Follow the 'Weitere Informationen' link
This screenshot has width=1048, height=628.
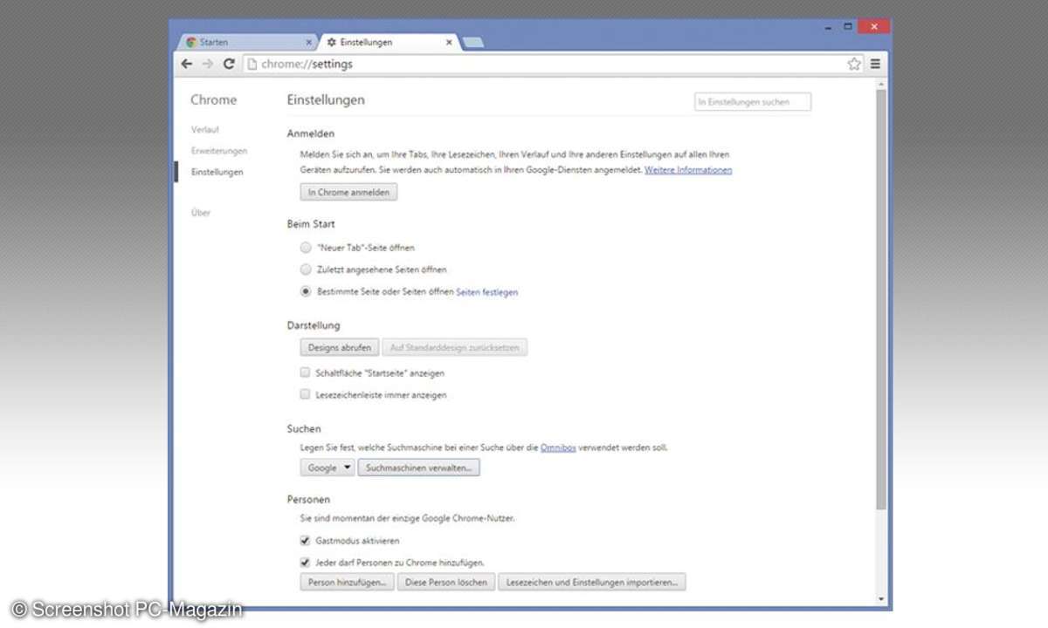click(x=688, y=170)
